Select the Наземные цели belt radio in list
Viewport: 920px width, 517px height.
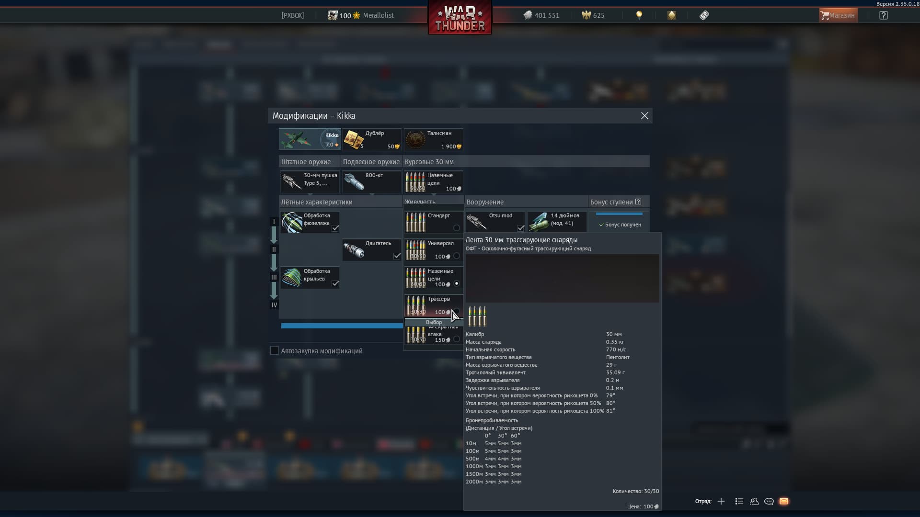click(456, 283)
